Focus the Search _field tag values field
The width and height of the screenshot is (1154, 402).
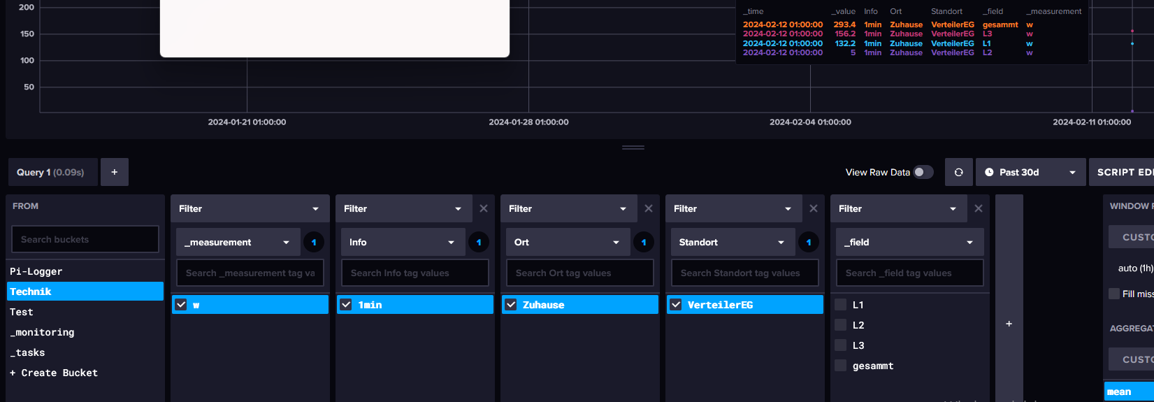click(910, 273)
